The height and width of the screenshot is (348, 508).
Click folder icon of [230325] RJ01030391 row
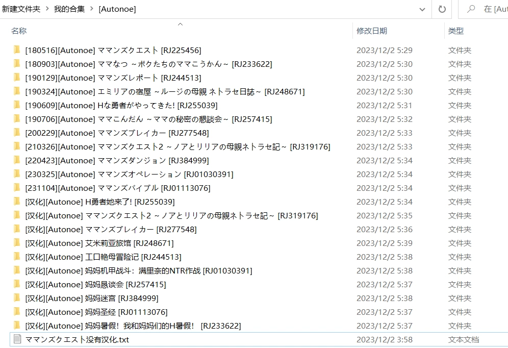point(17,174)
